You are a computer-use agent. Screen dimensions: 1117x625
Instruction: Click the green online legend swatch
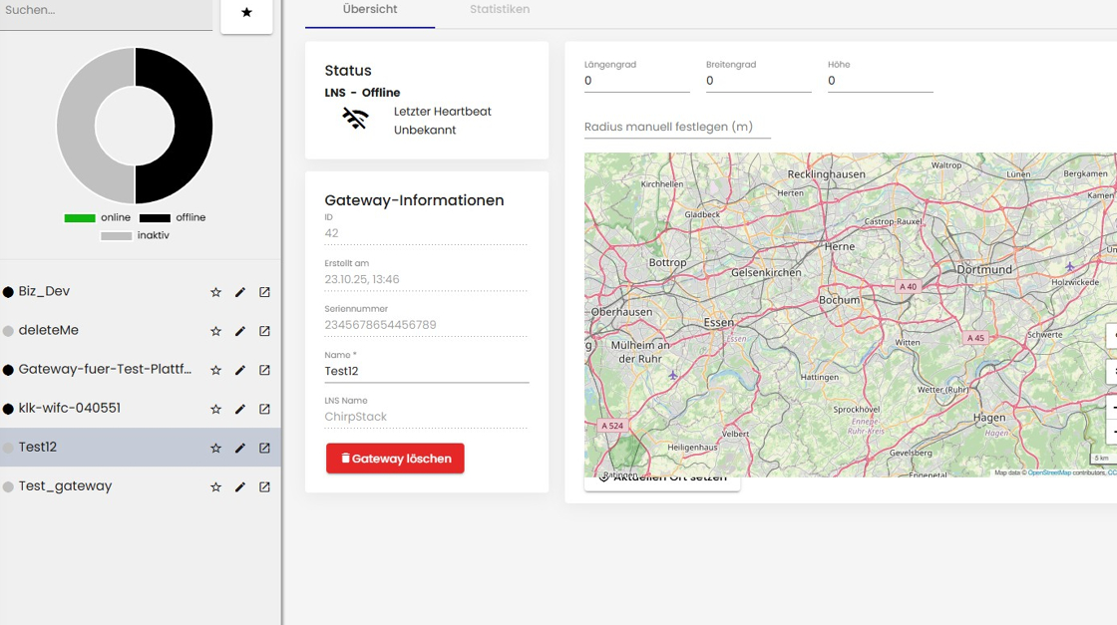[x=80, y=217]
